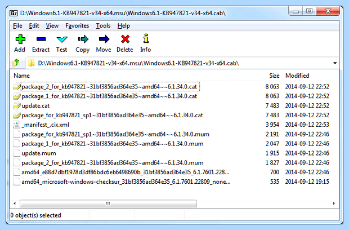This screenshot has height=230, width=349.
Task: Click the icon of package_1_for_kb947821 .mum file
Action: coord(17,144)
